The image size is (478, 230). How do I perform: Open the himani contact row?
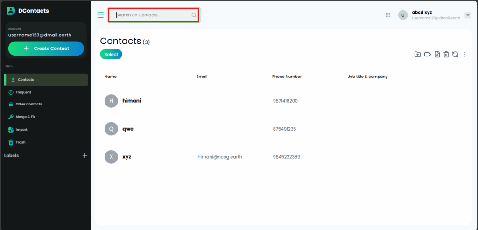pos(132,101)
